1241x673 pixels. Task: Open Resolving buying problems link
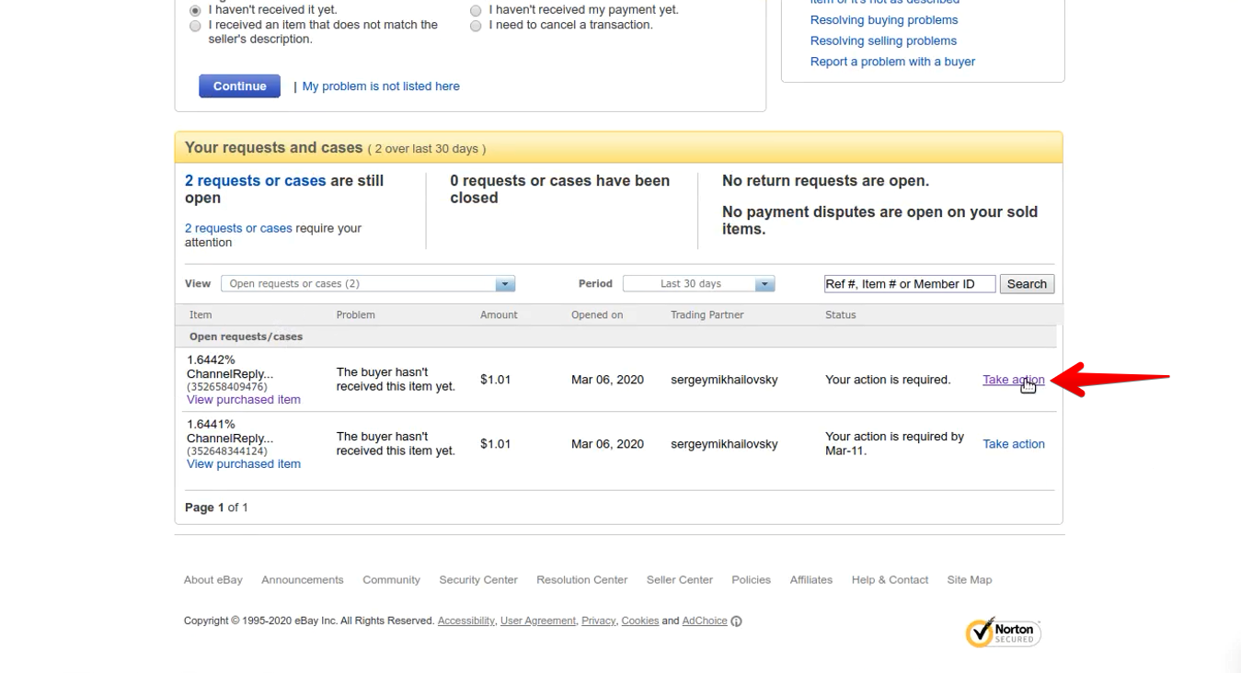tap(884, 20)
